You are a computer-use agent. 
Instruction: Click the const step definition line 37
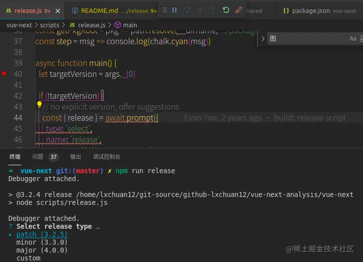coord(123,42)
